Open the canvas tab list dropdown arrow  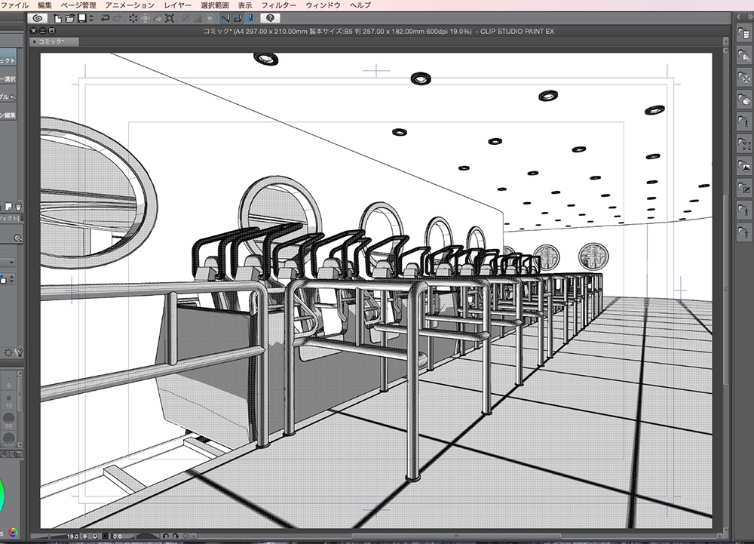725,42
